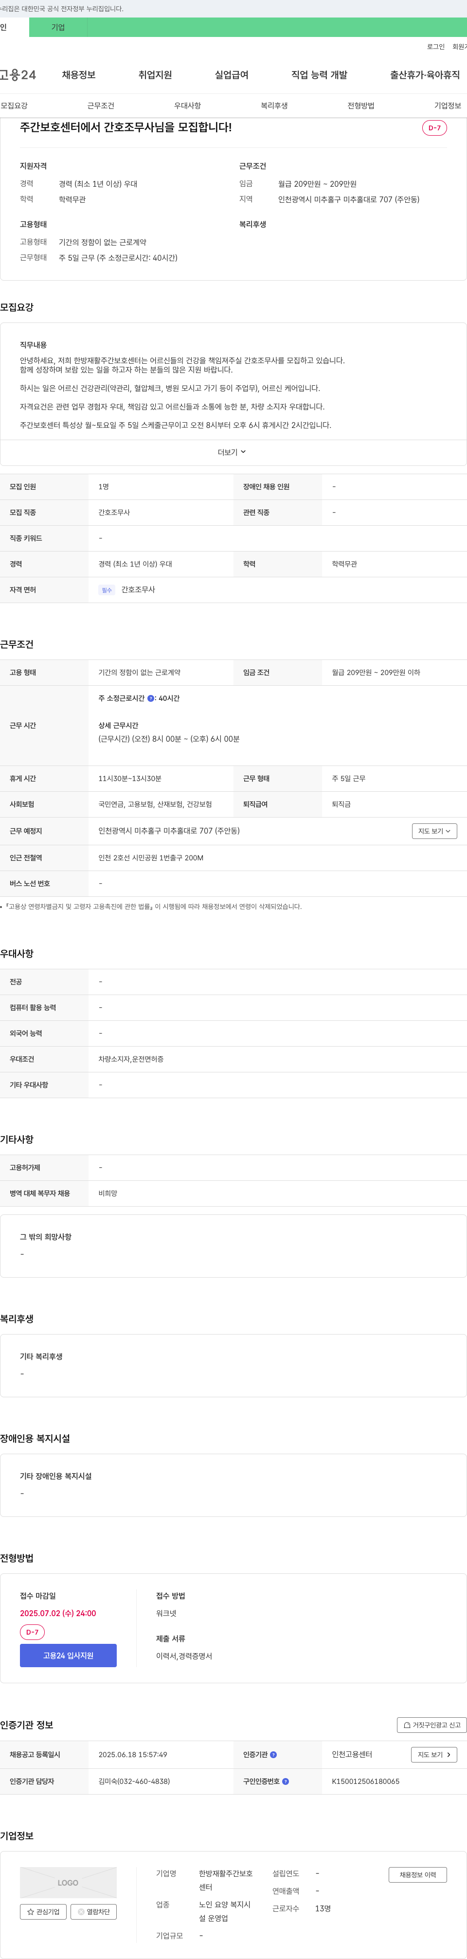The image size is (467, 1959).
Task: Report via 거짓구인광고 신고 button
Action: coord(431,1725)
